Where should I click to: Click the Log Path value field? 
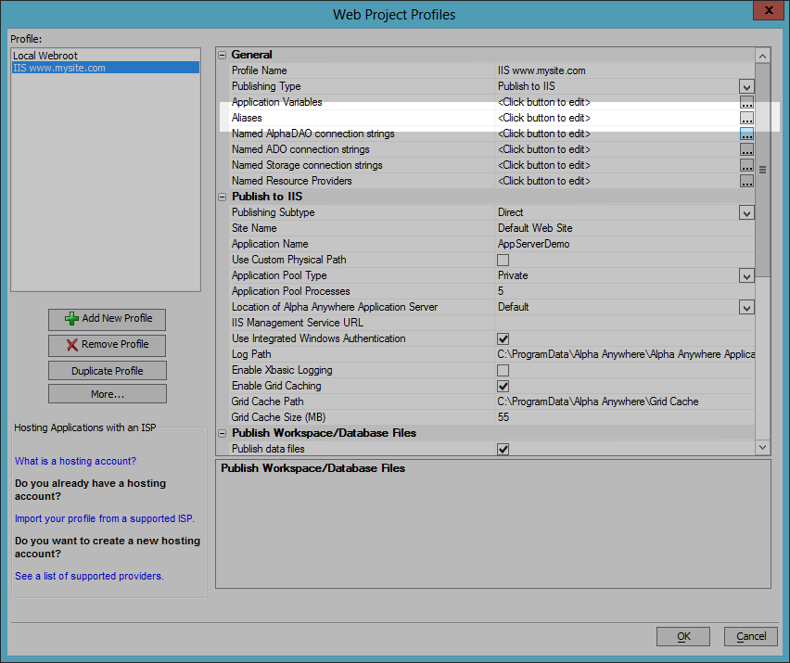[x=625, y=354]
